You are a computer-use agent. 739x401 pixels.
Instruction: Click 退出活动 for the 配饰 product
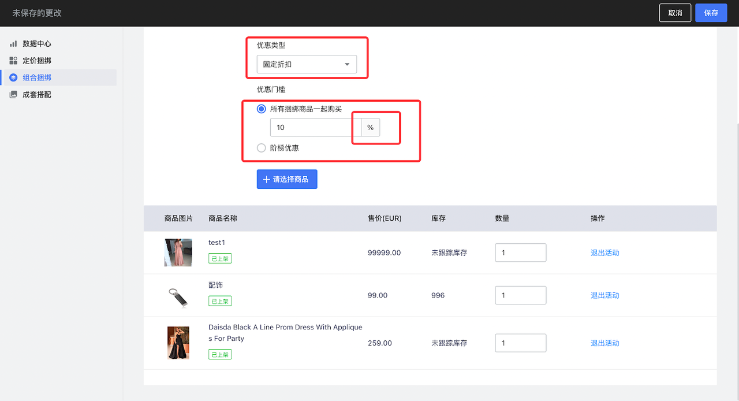[604, 295]
